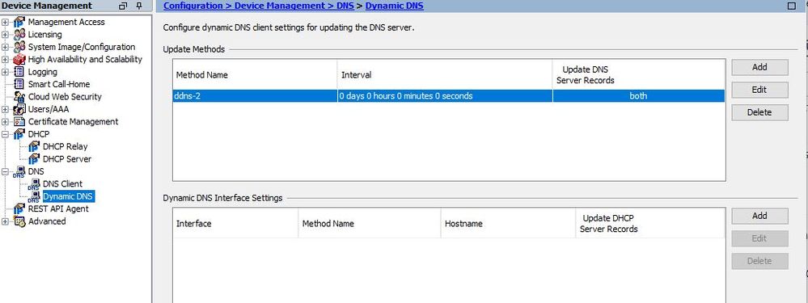The image size is (808, 303).
Task: Click the REST API Agent icon
Action: (x=19, y=208)
